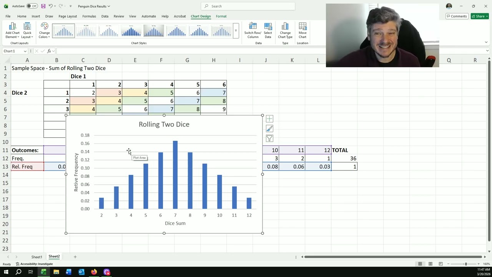Switch to the chart Format tab
Image resolution: width=492 pixels, height=277 pixels.
click(221, 16)
